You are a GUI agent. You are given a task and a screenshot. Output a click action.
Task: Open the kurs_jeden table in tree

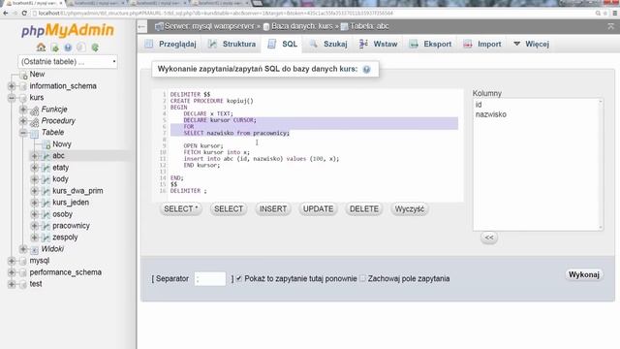pos(71,203)
